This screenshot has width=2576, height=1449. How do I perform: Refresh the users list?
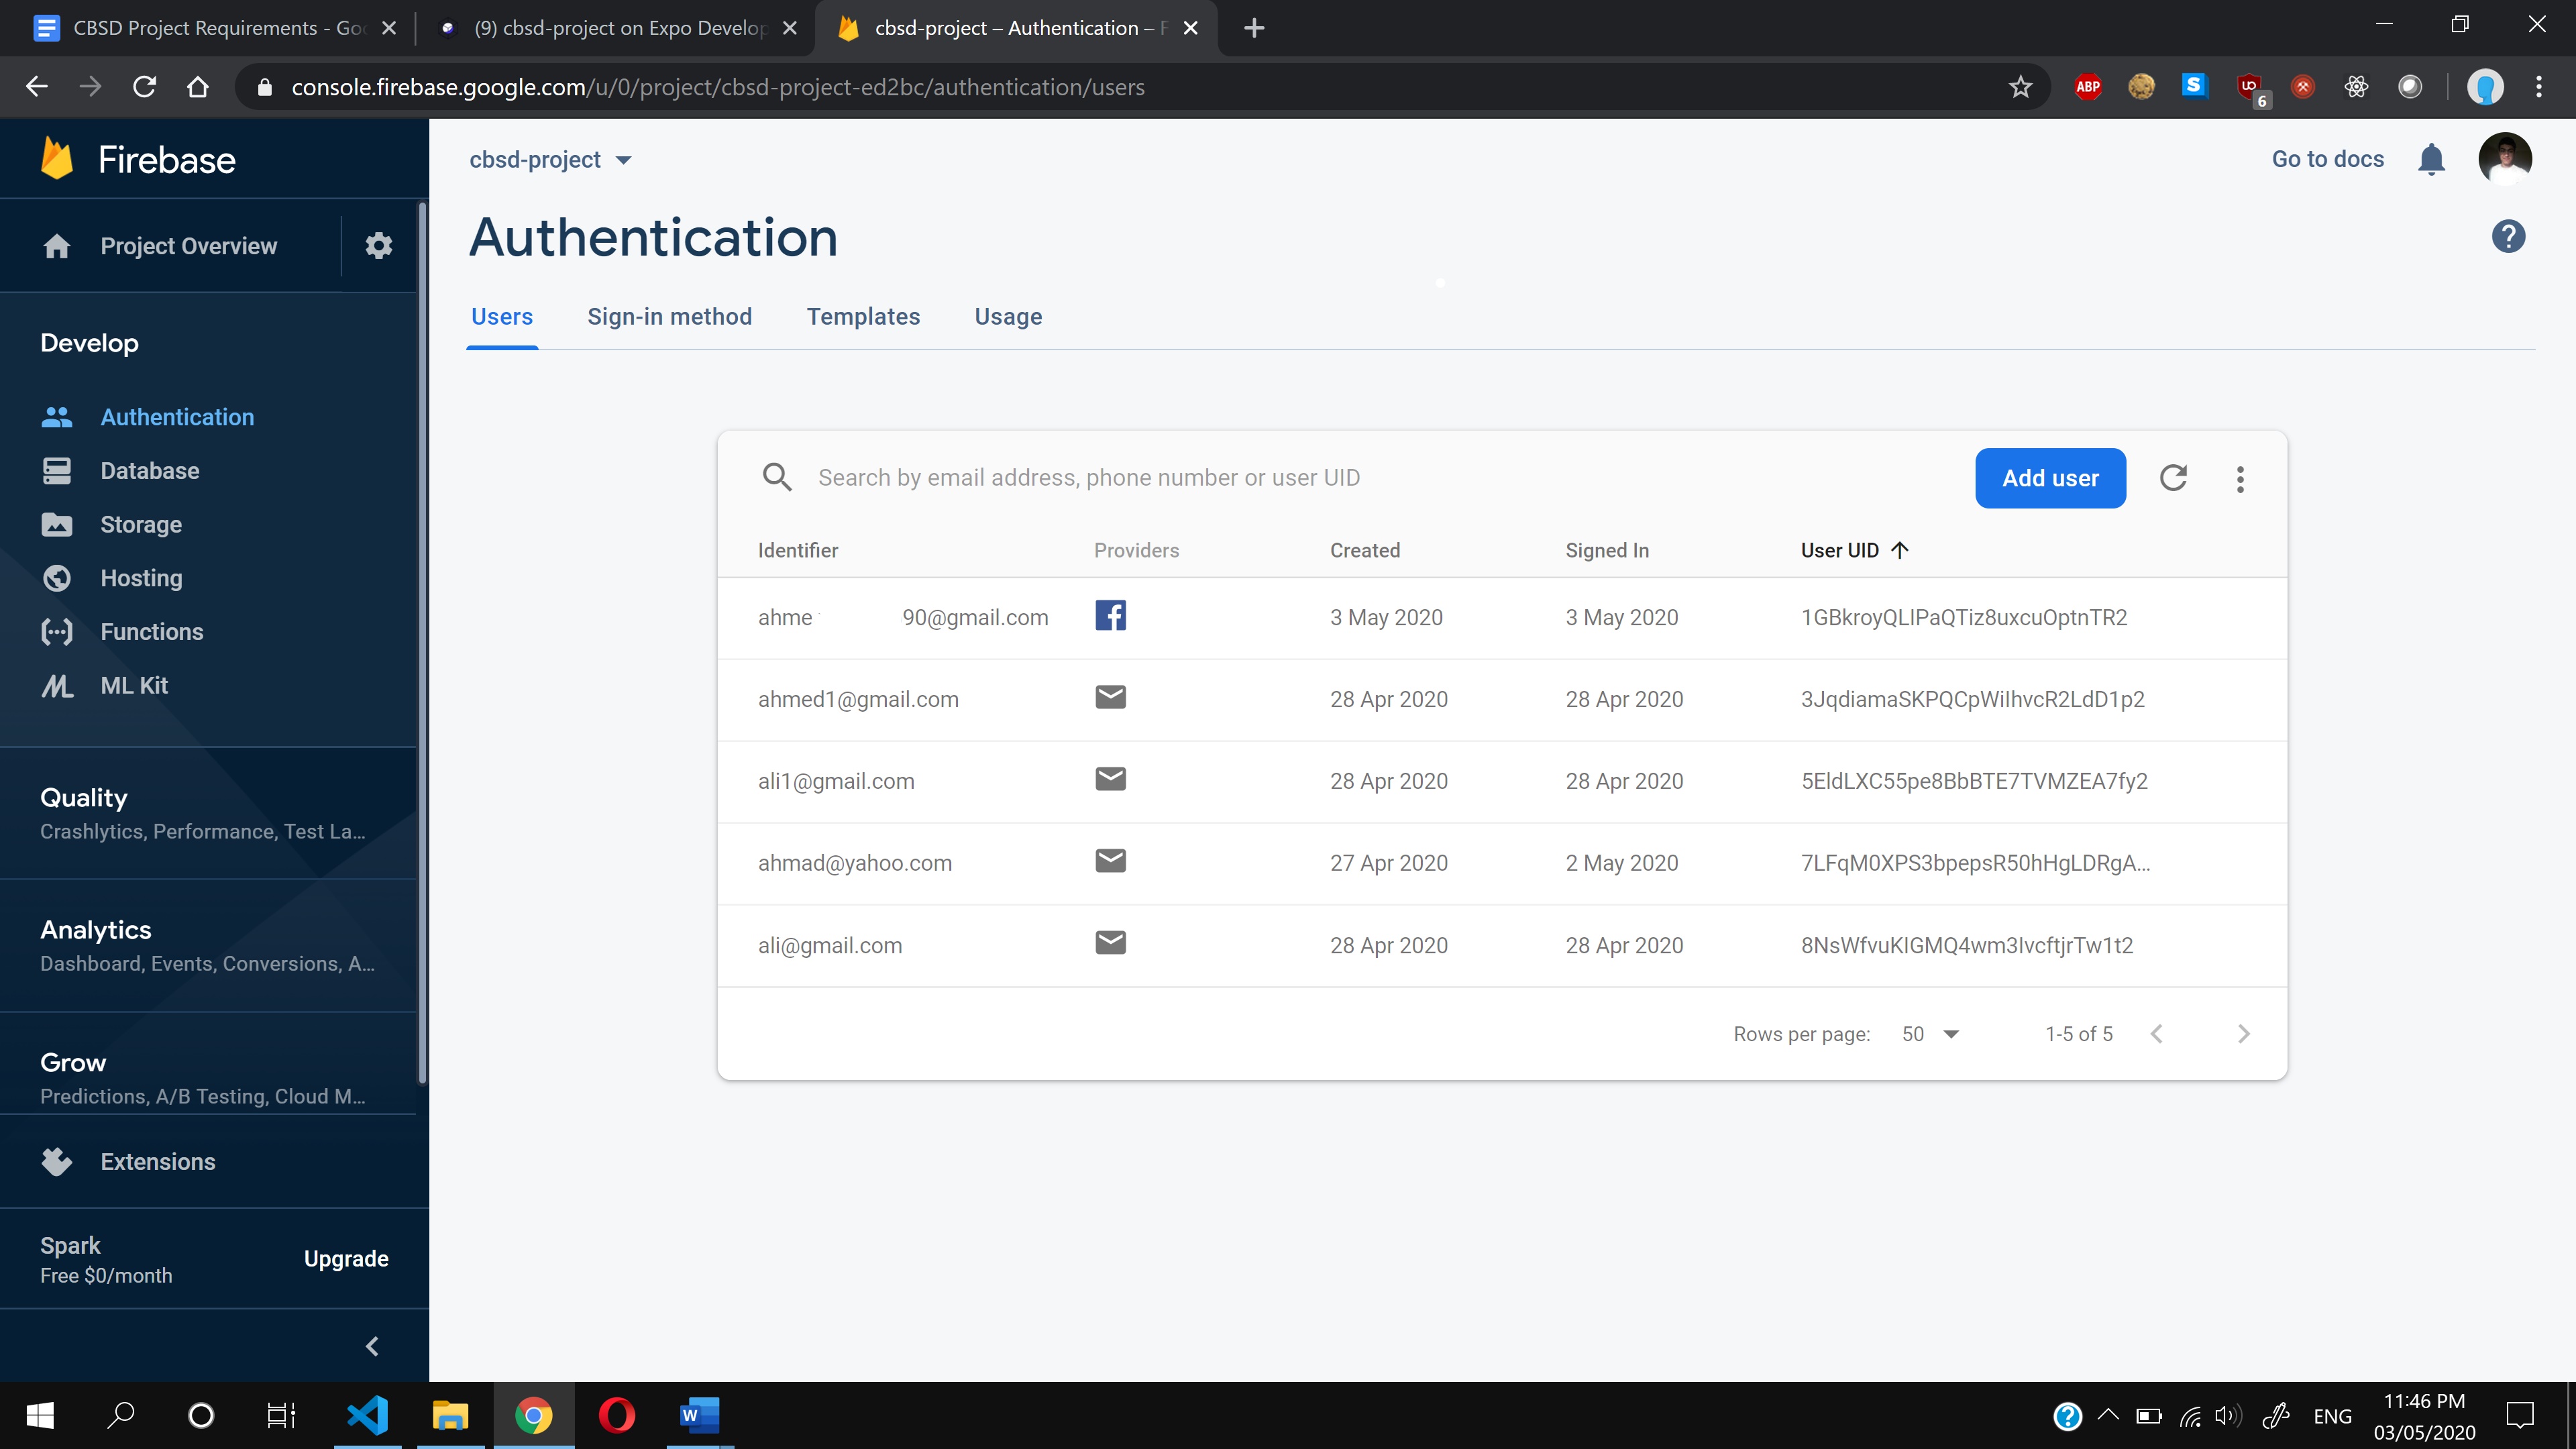pyautogui.click(x=2173, y=478)
